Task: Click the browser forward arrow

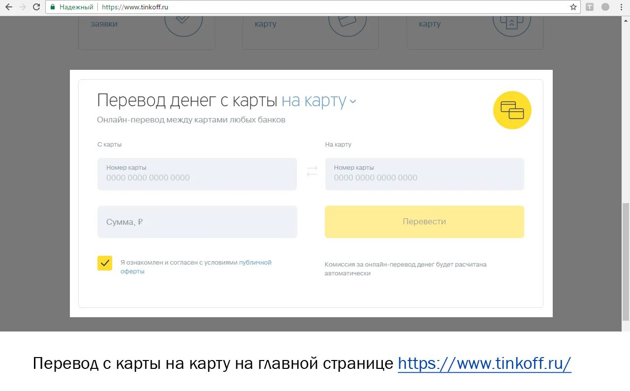Action: point(22,7)
